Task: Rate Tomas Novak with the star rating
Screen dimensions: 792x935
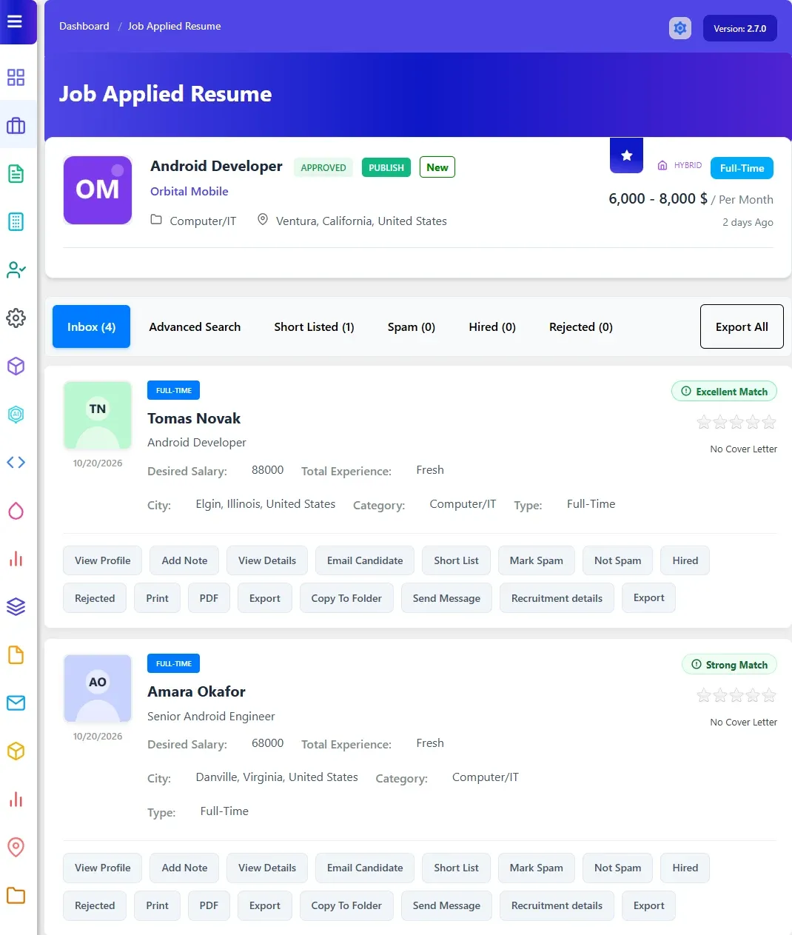Action: [x=736, y=422]
